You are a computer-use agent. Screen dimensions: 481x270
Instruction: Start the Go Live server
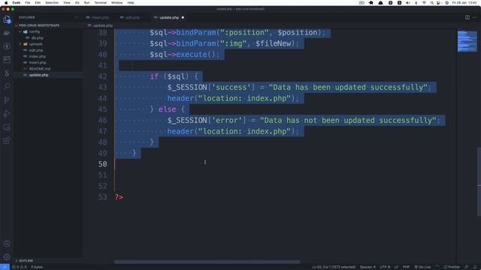point(422,267)
